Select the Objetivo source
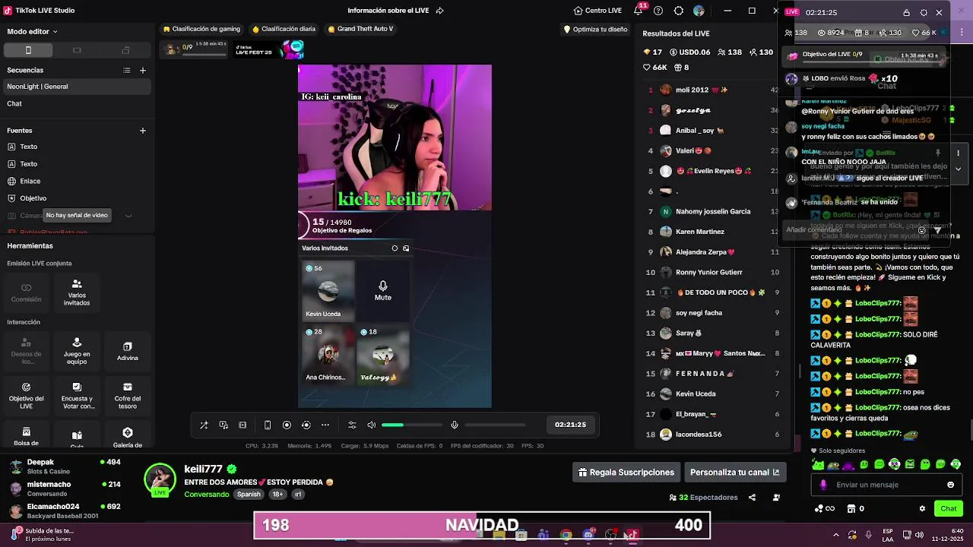973x547 pixels. click(76, 198)
